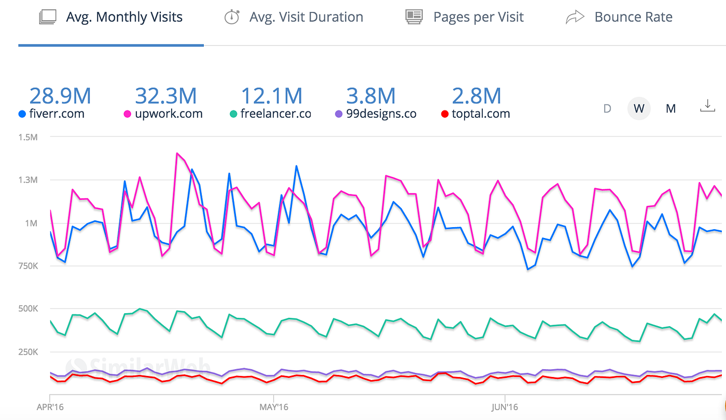Click the APR'16 x-axis label

(x=50, y=407)
